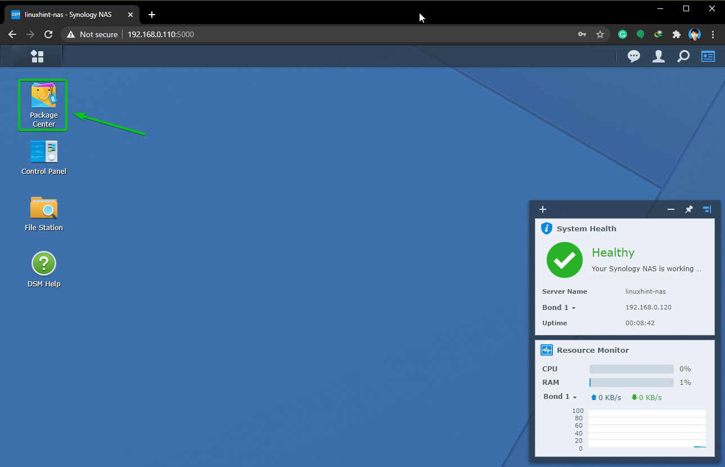Pin the widget panel
Screen dimensions: 725x467
(x=689, y=209)
